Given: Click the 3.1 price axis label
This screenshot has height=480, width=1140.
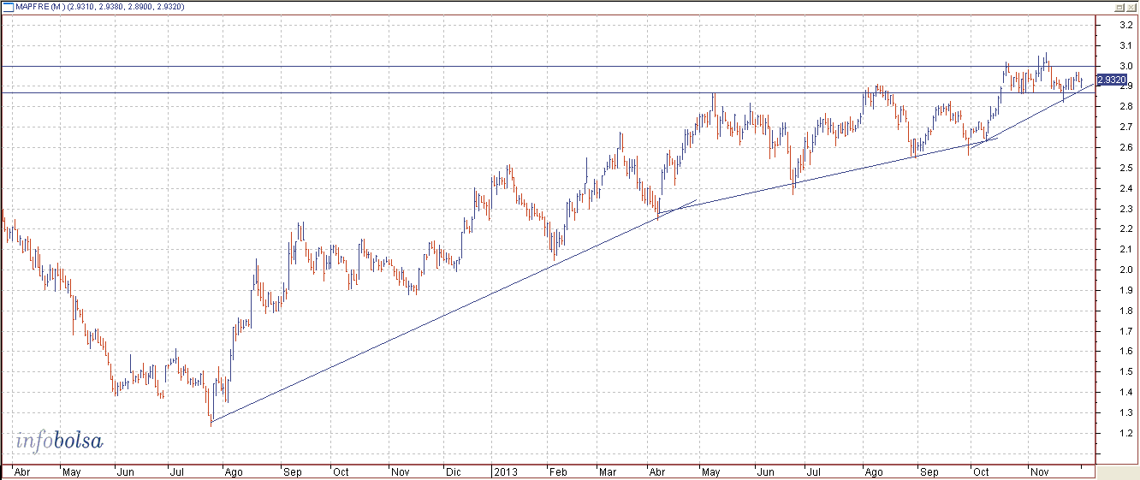Looking at the screenshot, I should 1126,45.
